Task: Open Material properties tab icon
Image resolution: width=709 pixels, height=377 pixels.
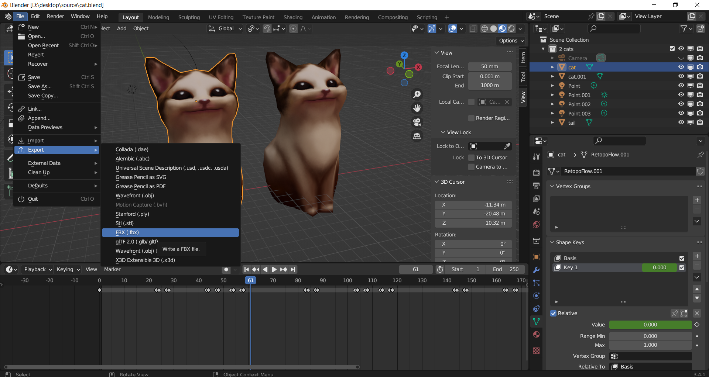Action: pos(536,335)
